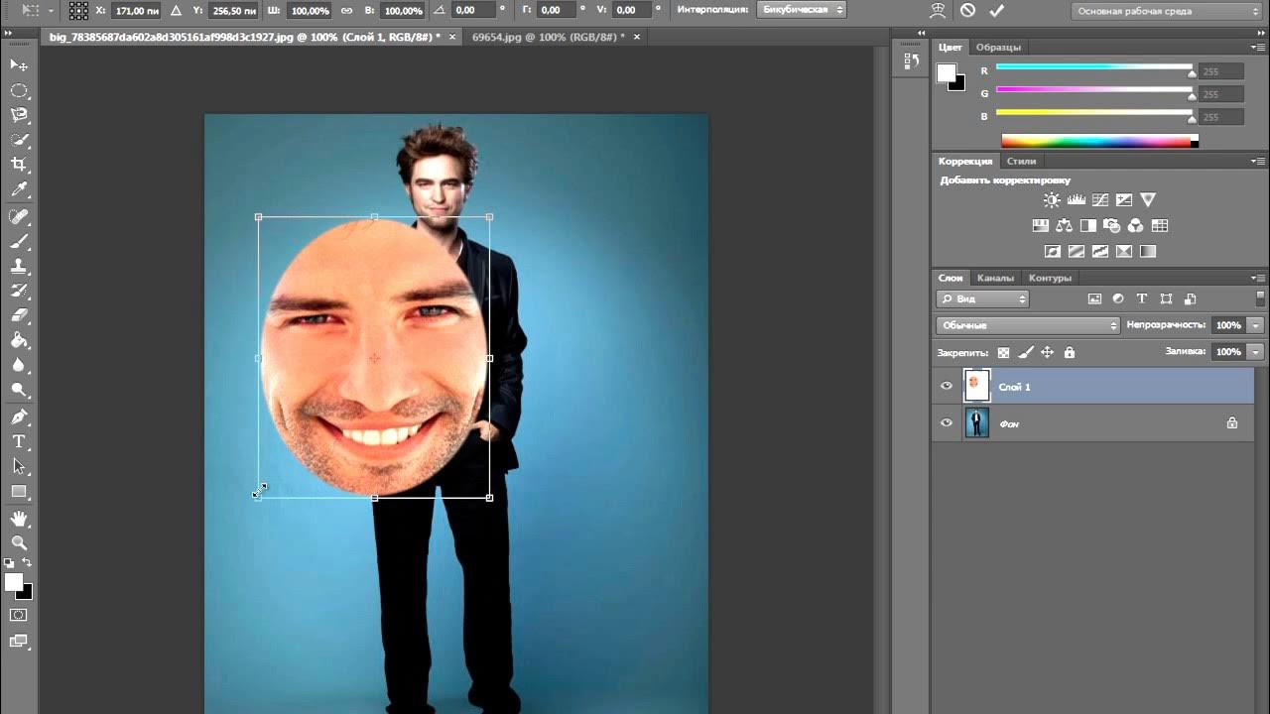1270x714 pixels.
Task: Switch to the Образцы tab
Action: coord(997,48)
